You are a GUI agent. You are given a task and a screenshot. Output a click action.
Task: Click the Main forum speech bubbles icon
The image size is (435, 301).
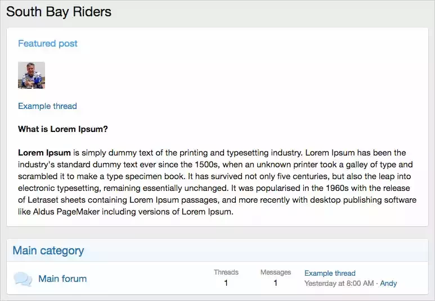coord(23,279)
